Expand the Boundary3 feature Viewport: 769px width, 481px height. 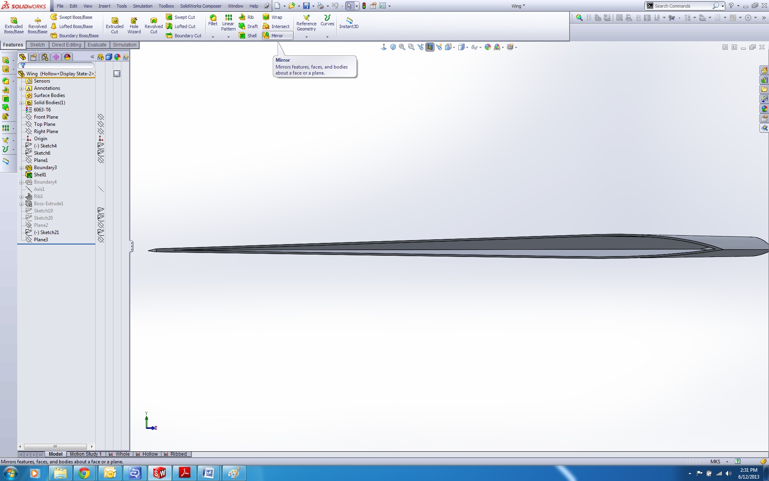click(x=22, y=168)
